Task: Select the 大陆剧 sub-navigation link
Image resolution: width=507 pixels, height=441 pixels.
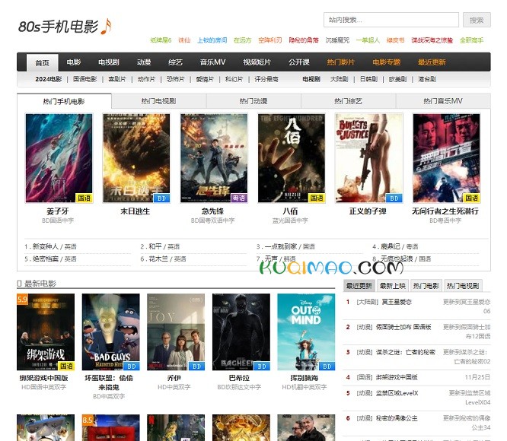Action: tap(339, 79)
